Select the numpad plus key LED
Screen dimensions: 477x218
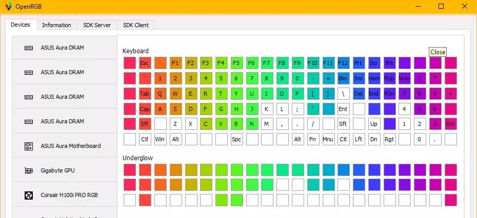click(x=450, y=94)
